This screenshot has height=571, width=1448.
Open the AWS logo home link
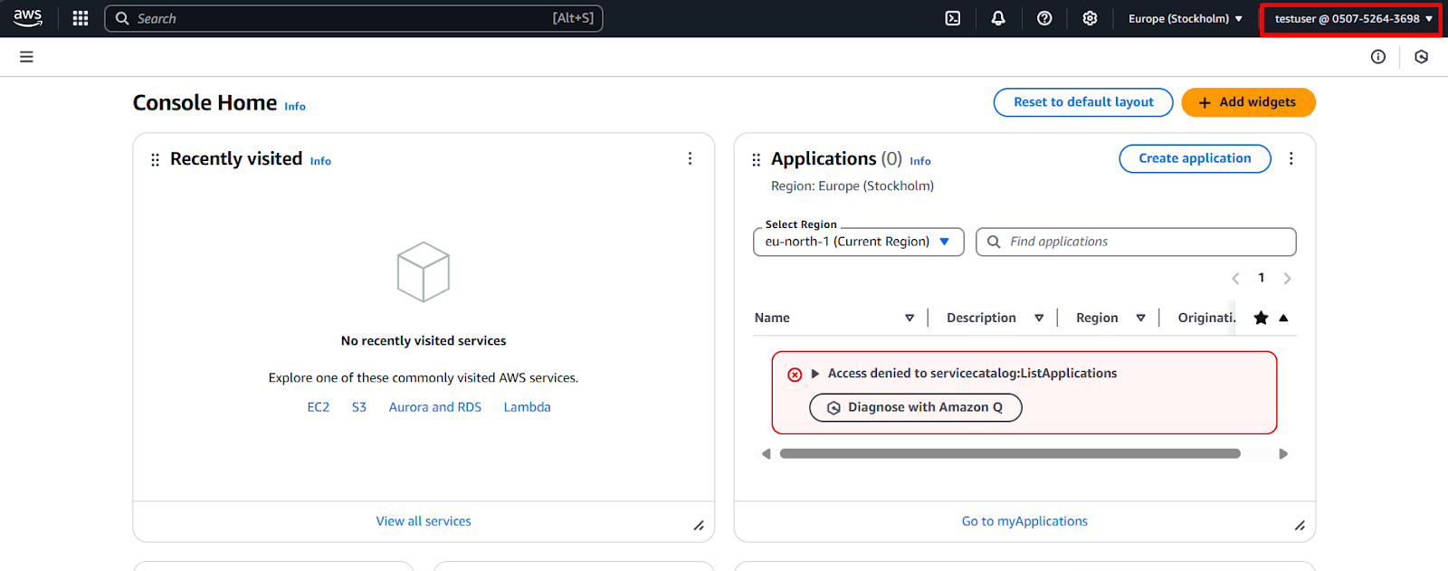pos(28,18)
